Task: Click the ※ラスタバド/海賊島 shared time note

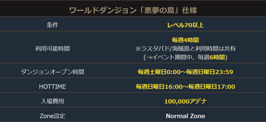Action: tap(185, 49)
